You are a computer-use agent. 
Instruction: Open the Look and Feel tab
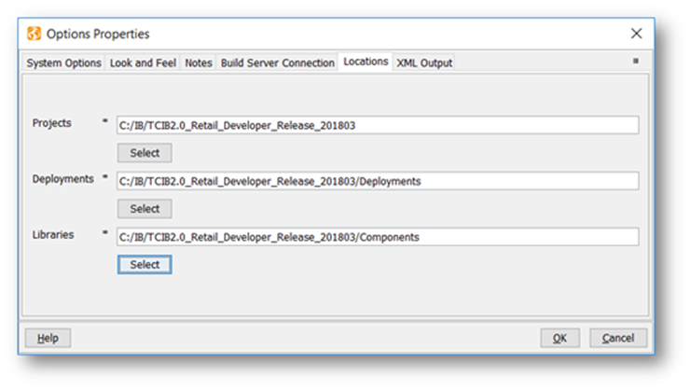coord(143,63)
